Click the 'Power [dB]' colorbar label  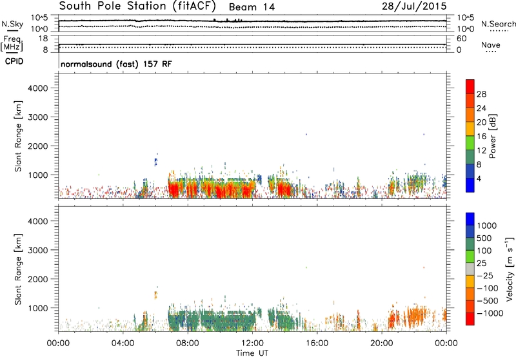tap(492, 136)
